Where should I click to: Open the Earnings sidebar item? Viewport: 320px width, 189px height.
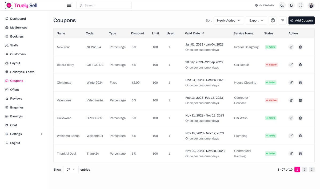tap(17, 116)
